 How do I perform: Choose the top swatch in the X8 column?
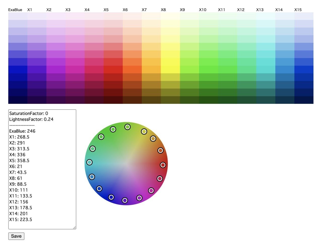(x=170, y=16)
